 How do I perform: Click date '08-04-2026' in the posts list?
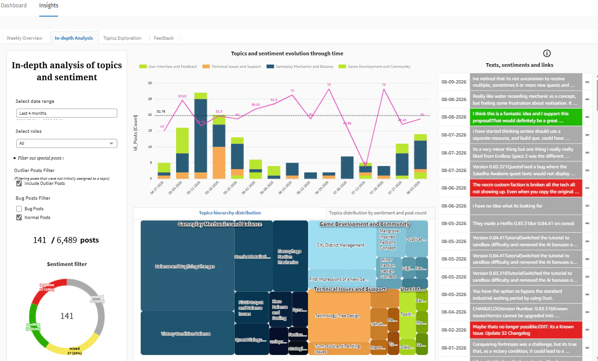click(454, 312)
